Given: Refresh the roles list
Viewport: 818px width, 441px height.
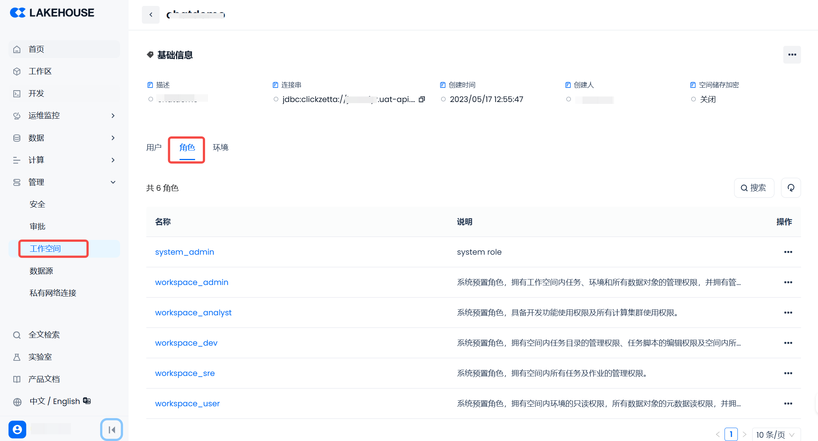Looking at the screenshot, I should (791, 188).
